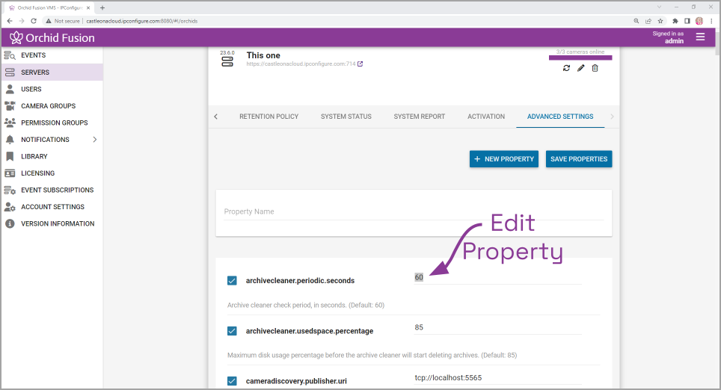Screen dimensions: 721x390
Task: Click the Not secure site info
Action: point(63,21)
